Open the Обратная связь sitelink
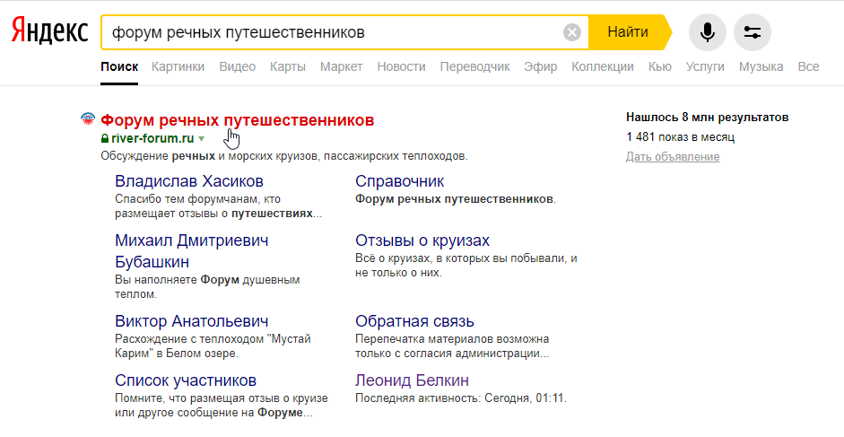This screenshot has width=844, height=437. pos(414,321)
